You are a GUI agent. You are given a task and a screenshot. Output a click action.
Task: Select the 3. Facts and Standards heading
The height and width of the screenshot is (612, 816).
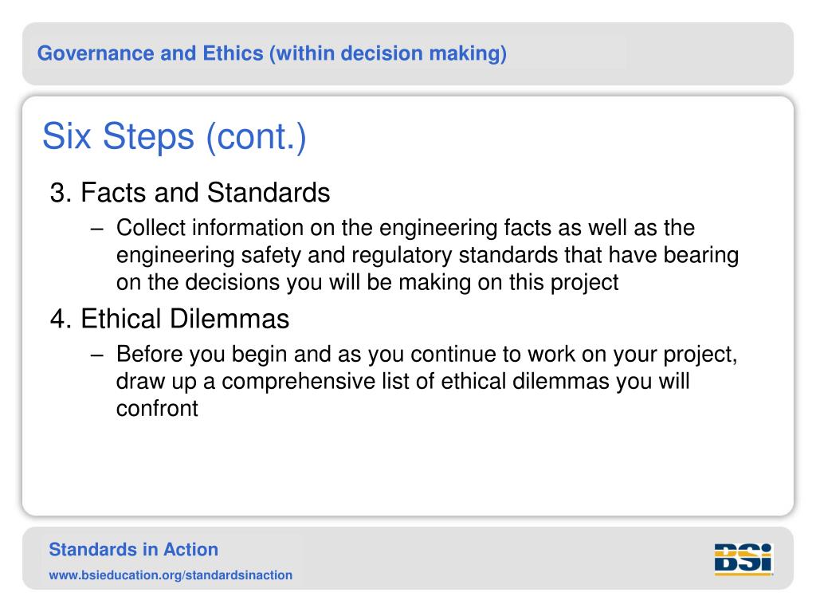pos(190,193)
